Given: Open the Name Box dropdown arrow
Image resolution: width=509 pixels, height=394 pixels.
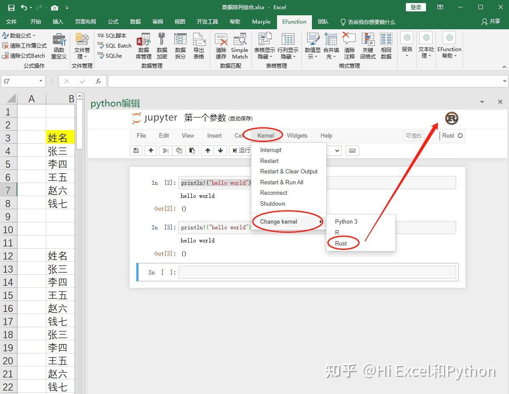Looking at the screenshot, I should coord(41,81).
